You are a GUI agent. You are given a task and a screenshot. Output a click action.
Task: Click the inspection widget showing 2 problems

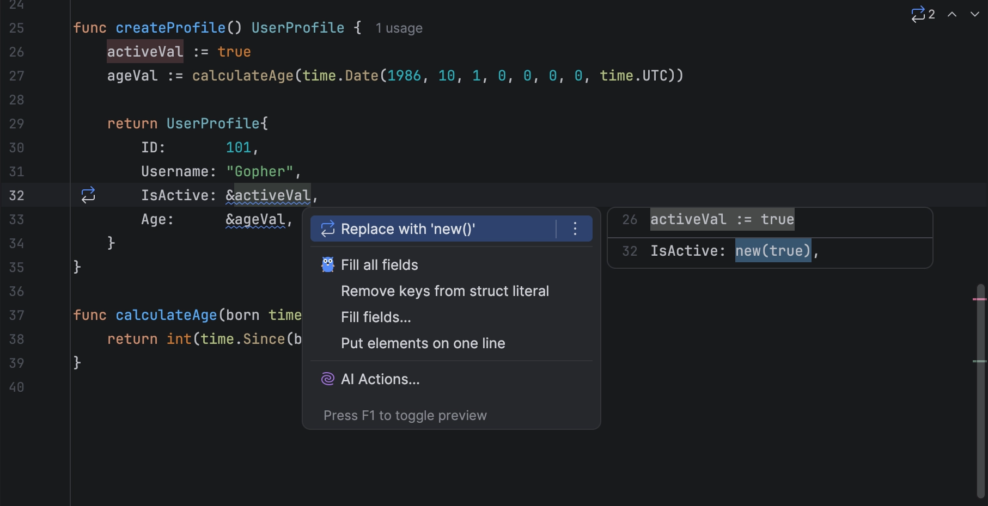click(923, 14)
